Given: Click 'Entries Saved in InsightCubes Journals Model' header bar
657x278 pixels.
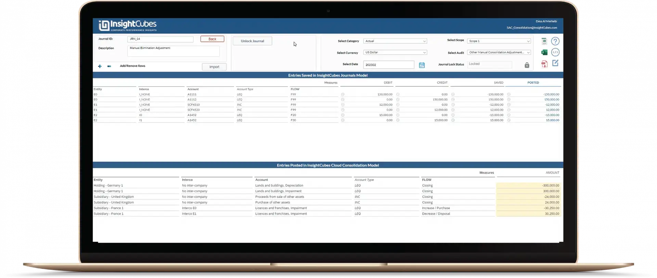Looking at the screenshot, I should click(328, 75).
